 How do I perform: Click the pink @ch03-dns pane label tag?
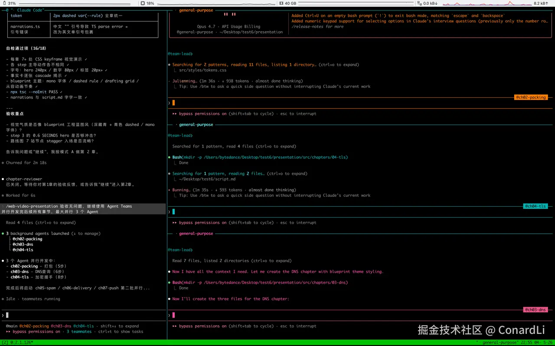(535, 310)
